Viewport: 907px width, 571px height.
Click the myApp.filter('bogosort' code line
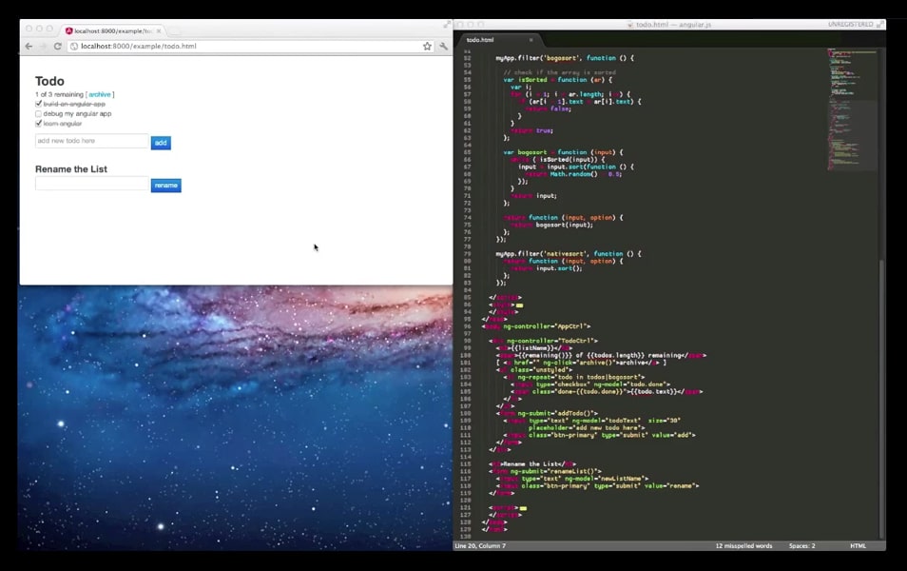pos(565,58)
